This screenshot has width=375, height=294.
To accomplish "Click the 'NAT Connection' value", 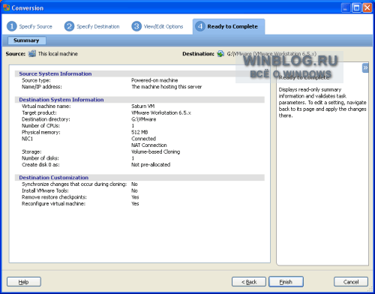I will tap(149, 145).
